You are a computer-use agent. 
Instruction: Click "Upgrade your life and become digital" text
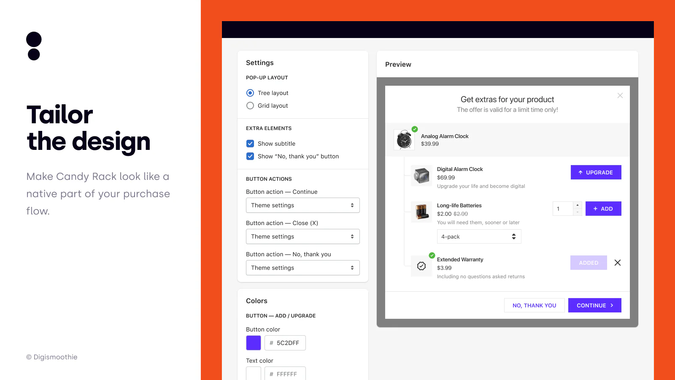pos(481,186)
